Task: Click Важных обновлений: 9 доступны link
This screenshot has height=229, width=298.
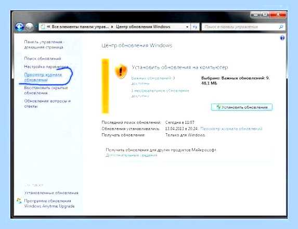Action: point(153,81)
